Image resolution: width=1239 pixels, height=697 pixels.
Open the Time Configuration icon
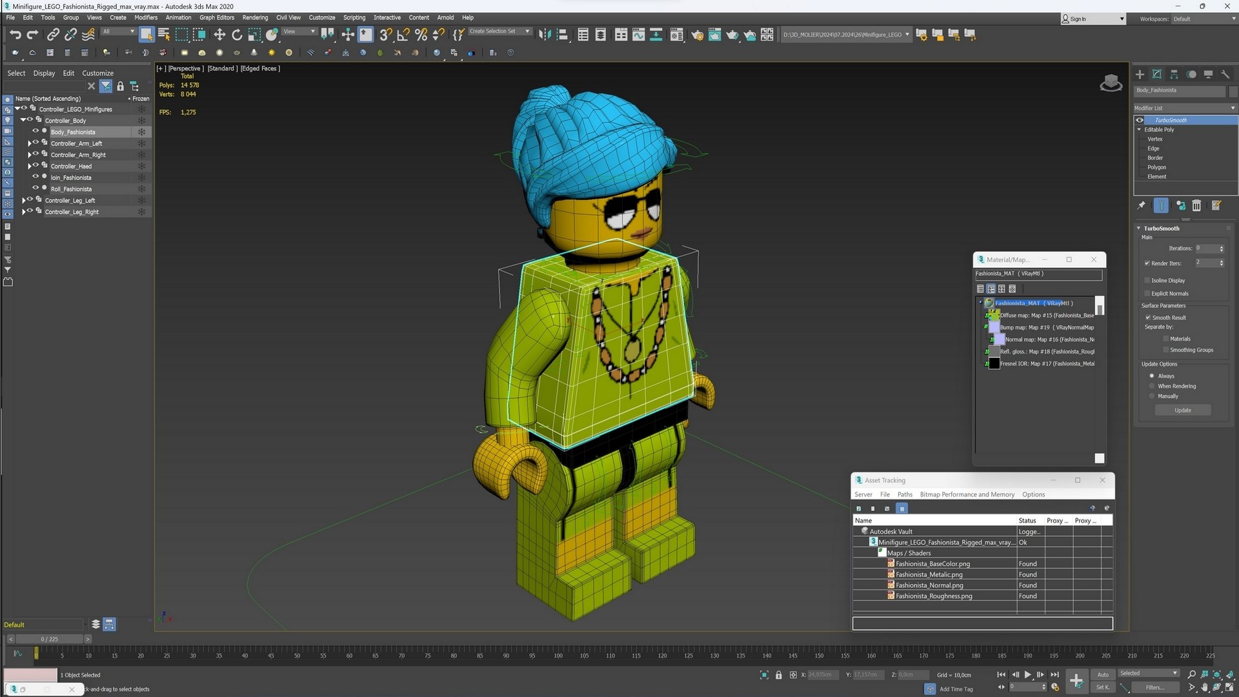pyautogui.click(x=1055, y=687)
